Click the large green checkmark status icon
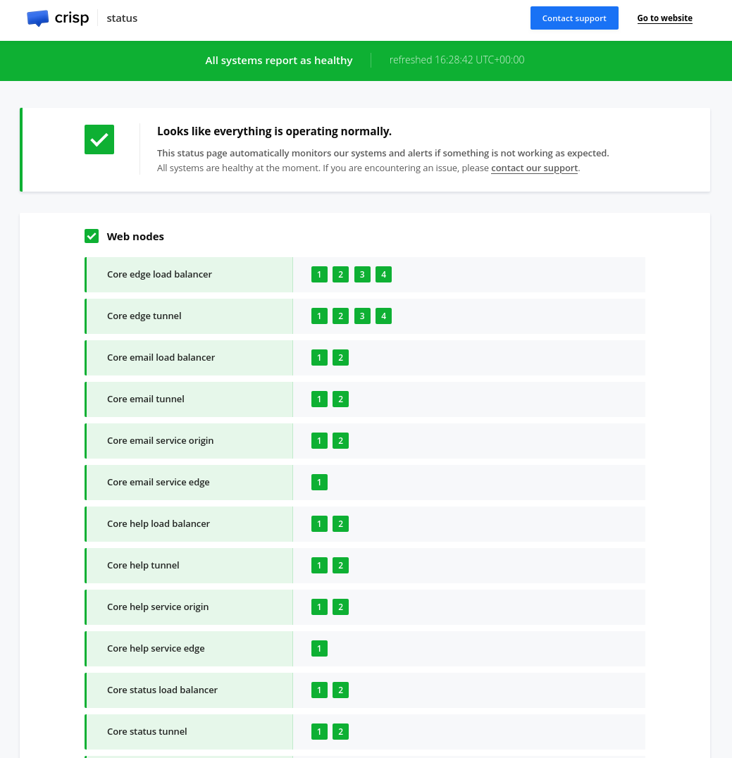The image size is (732, 758). [x=99, y=139]
